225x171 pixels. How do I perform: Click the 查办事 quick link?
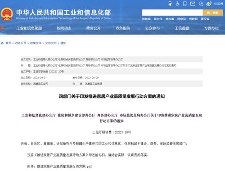(170, 19)
